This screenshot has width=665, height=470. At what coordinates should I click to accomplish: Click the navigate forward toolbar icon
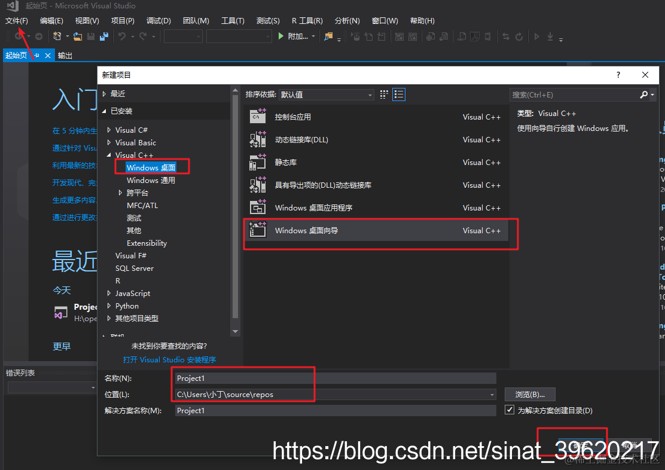click(x=39, y=36)
